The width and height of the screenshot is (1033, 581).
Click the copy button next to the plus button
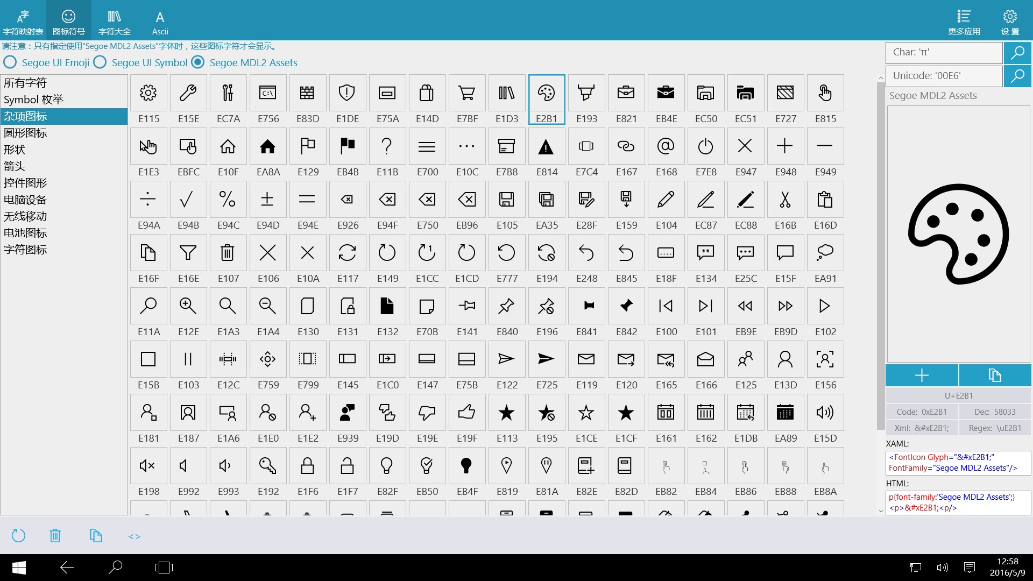pyautogui.click(x=995, y=375)
